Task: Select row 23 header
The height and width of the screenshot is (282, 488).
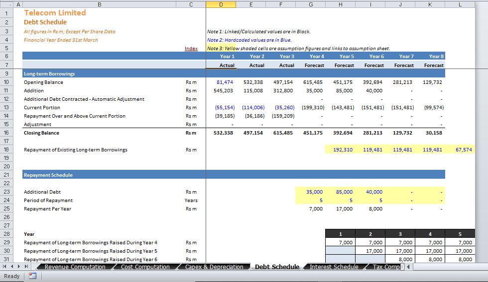Action: pyautogui.click(x=6, y=192)
